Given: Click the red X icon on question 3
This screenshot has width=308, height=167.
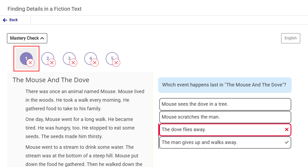Looking at the screenshot, I should [x=73, y=63].
